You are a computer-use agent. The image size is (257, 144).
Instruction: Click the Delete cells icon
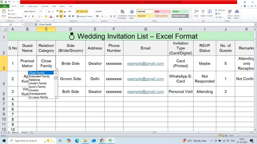click(203, 12)
